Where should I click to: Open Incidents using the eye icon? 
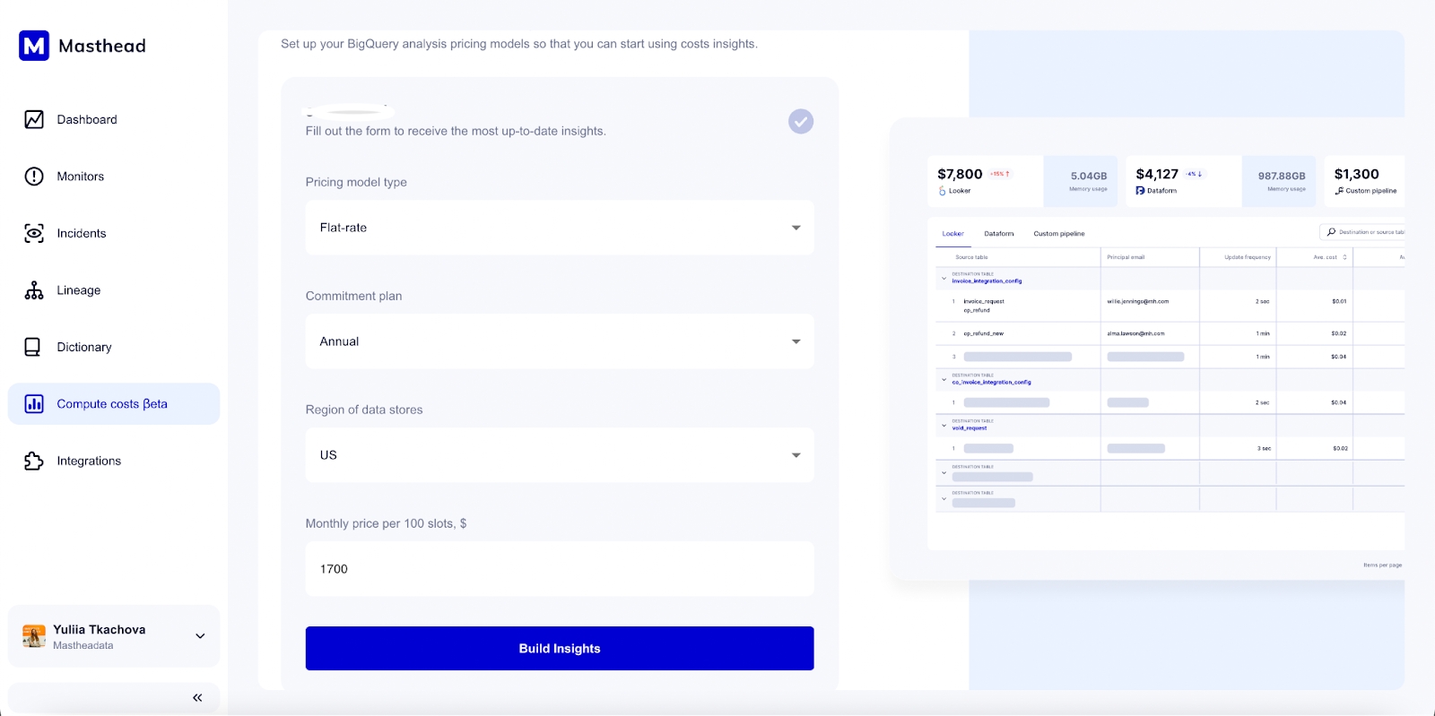click(34, 233)
